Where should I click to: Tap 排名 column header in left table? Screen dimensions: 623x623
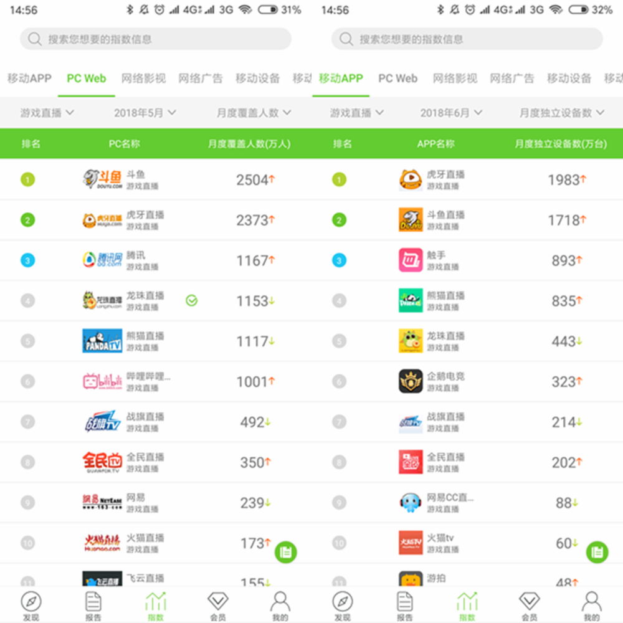tap(31, 144)
